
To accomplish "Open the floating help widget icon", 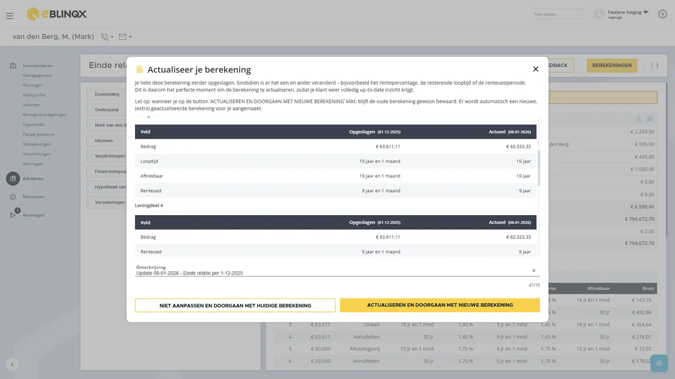I will pyautogui.click(x=659, y=363).
